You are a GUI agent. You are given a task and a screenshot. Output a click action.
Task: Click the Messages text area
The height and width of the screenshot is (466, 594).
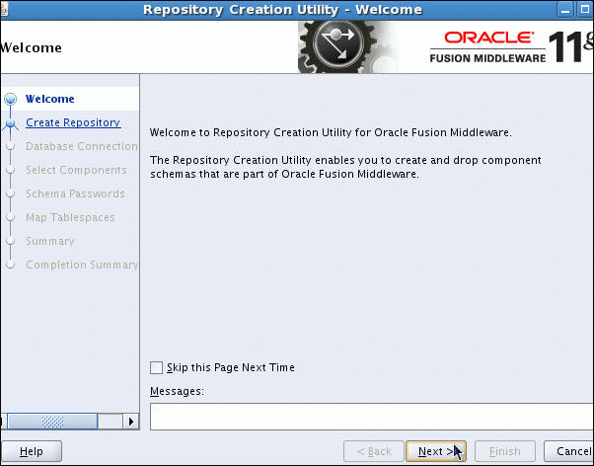click(x=372, y=417)
